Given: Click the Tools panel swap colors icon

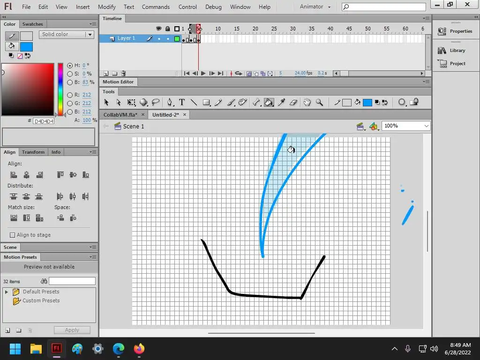Looking at the screenshot, I should [x=385, y=103].
